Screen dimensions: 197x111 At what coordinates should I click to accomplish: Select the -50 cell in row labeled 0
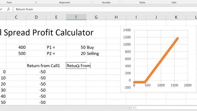tap(36, 72)
